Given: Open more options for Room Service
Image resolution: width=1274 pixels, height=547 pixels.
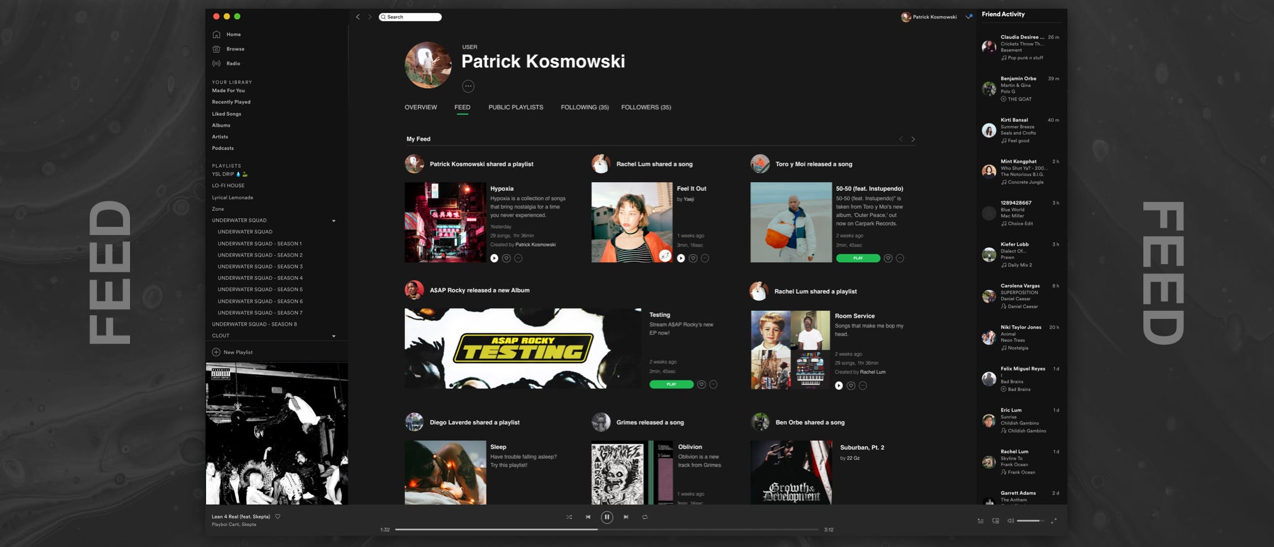Looking at the screenshot, I should coord(863,385).
